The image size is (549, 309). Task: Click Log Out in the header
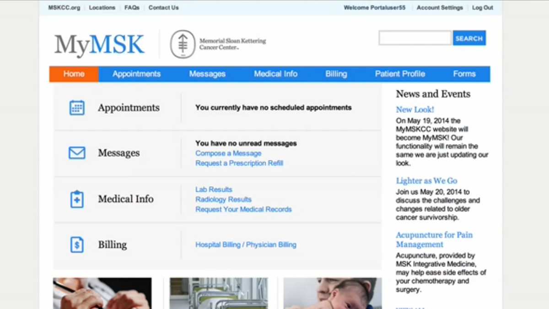click(x=483, y=8)
